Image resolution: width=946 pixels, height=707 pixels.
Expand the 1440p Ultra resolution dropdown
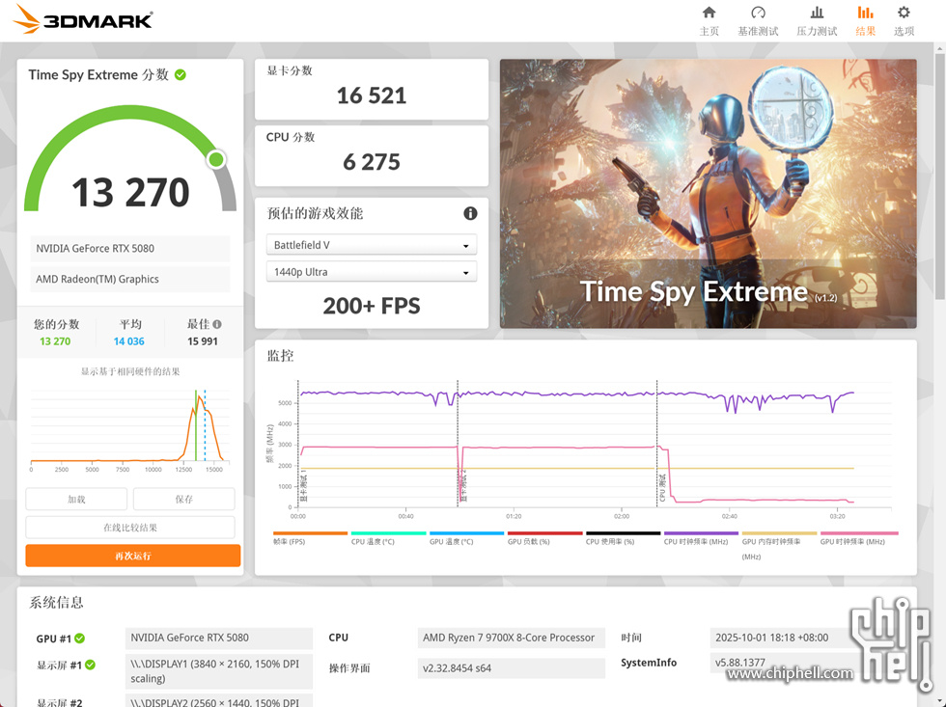pos(372,272)
